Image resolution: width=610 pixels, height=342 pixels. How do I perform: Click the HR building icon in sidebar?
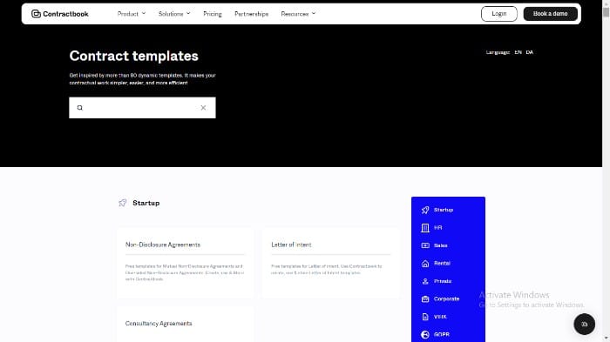pyautogui.click(x=425, y=228)
